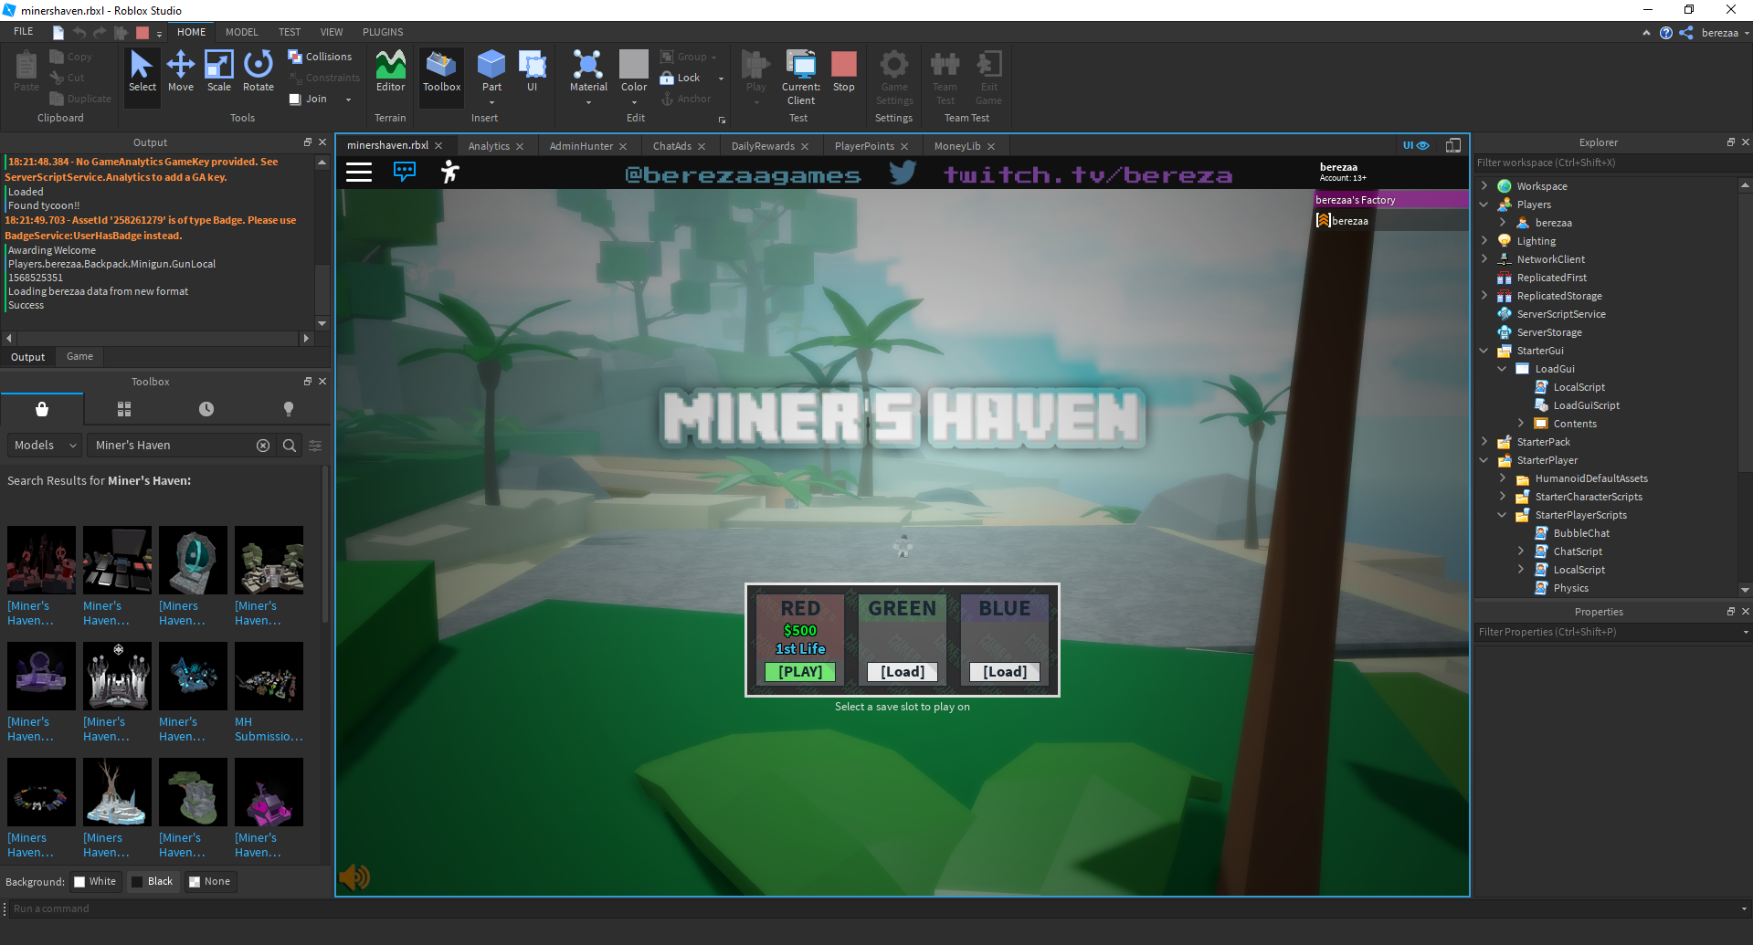
Task: Open the Material picker
Action: click(588, 71)
